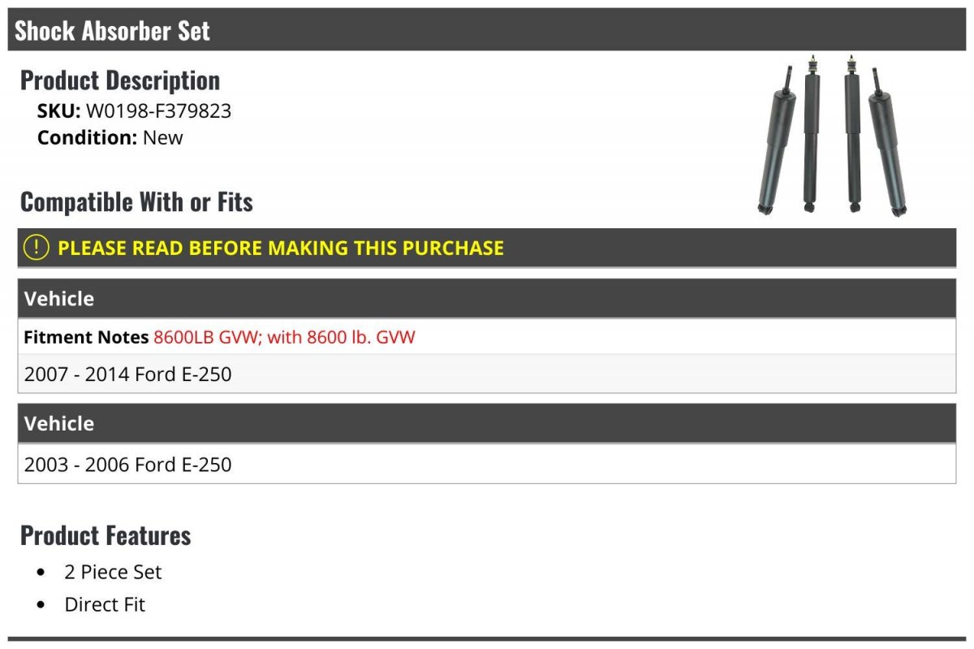Click the 2 Piece Set feature
Screen dimensions: 974x649
(x=113, y=572)
